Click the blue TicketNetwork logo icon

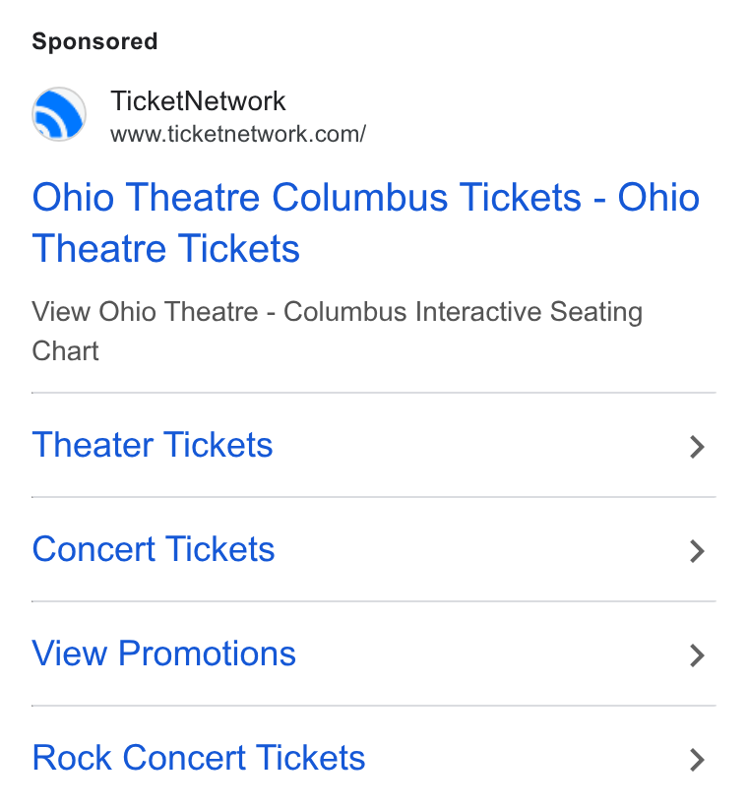(59, 114)
